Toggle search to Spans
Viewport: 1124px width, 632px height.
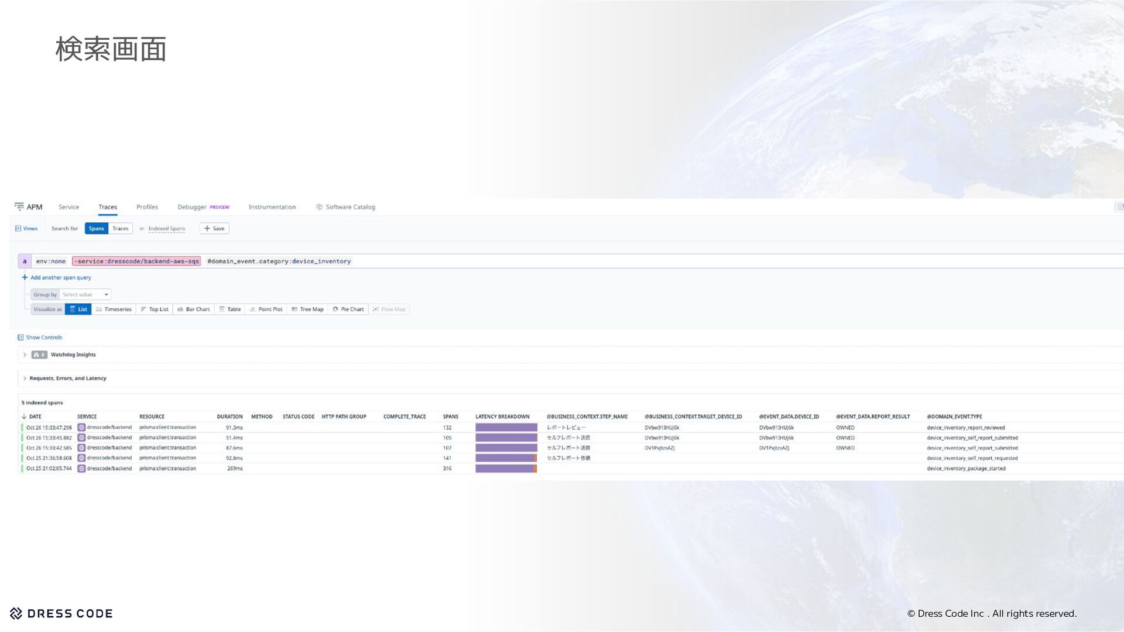[x=97, y=229]
